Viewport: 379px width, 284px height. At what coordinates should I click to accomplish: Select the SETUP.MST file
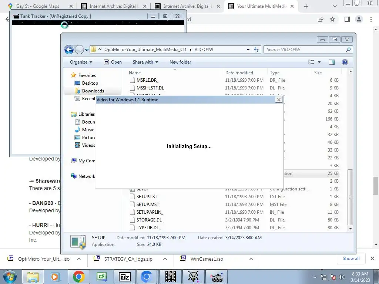tap(147, 204)
